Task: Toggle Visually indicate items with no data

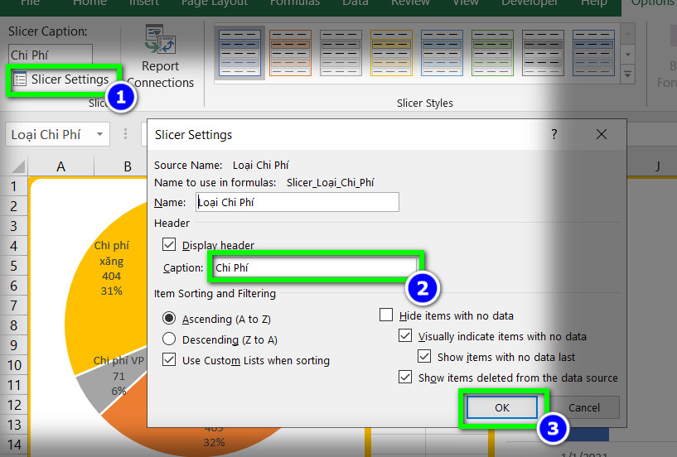Action: 405,336
